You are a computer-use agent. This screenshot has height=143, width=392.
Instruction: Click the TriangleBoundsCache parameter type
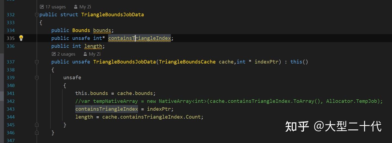187,62
